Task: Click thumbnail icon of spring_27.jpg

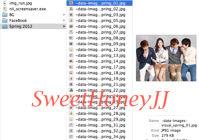Action: pyautogui.click(x=71, y=107)
